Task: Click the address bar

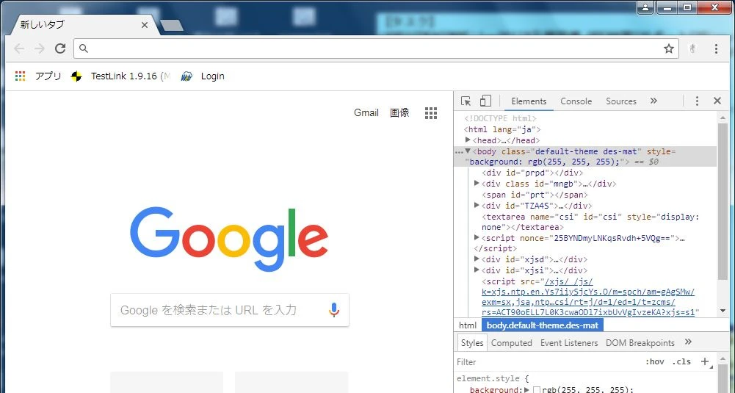Action: pyautogui.click(x=375, y=48)
